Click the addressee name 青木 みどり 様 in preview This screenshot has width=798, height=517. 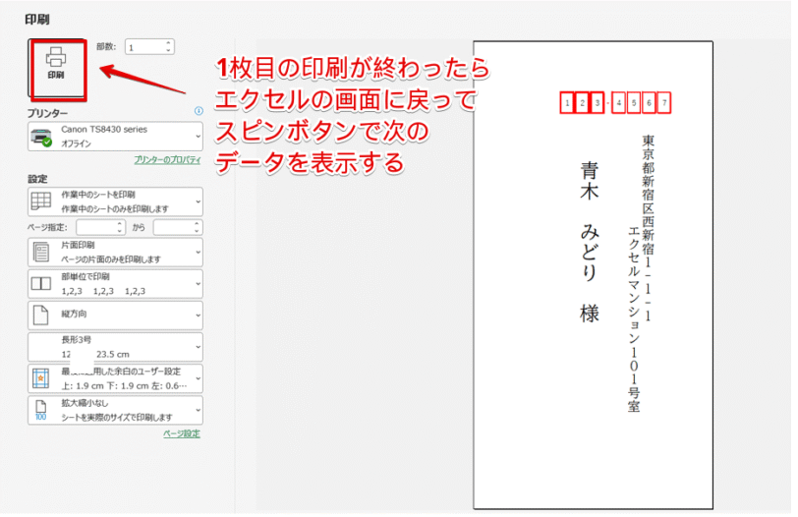coord(590,242)
